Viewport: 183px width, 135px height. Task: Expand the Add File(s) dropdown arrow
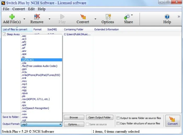coord(24,19)
